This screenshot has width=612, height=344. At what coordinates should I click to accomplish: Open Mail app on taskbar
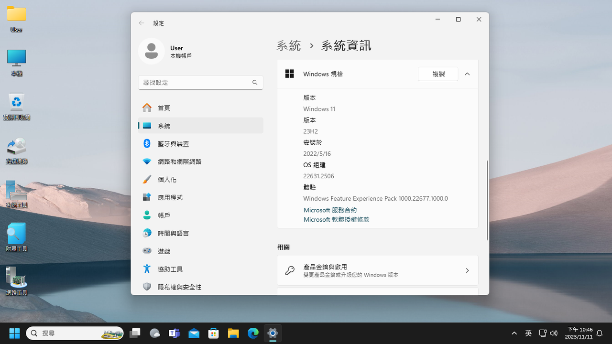(194, 333)
